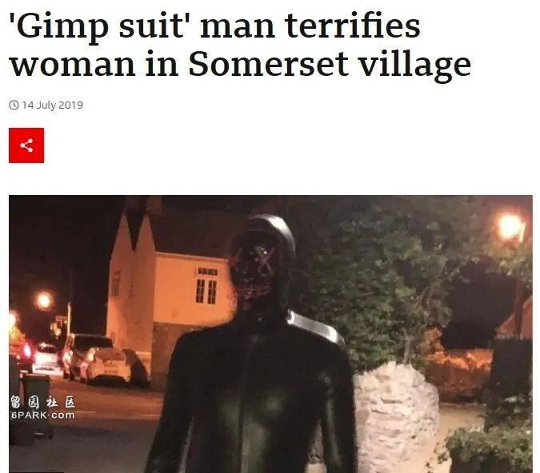540x473 pixels.
Task: Click the 'Gimp suit' man terrifies headline line
Action: point(214,26)
